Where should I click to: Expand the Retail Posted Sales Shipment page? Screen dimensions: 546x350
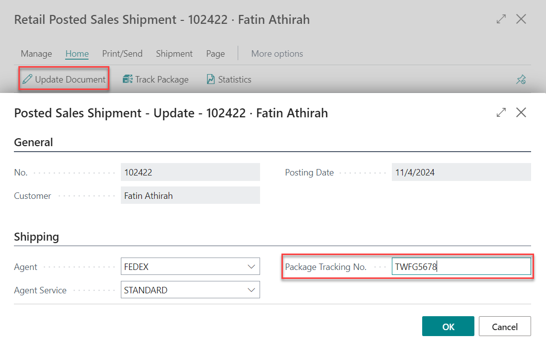pos(501,19)
